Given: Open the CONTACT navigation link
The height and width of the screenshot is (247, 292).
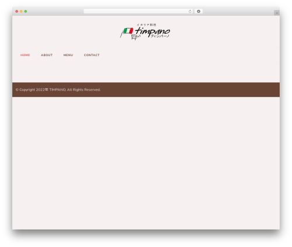Looking at the screenshot, I should [92, 55].
